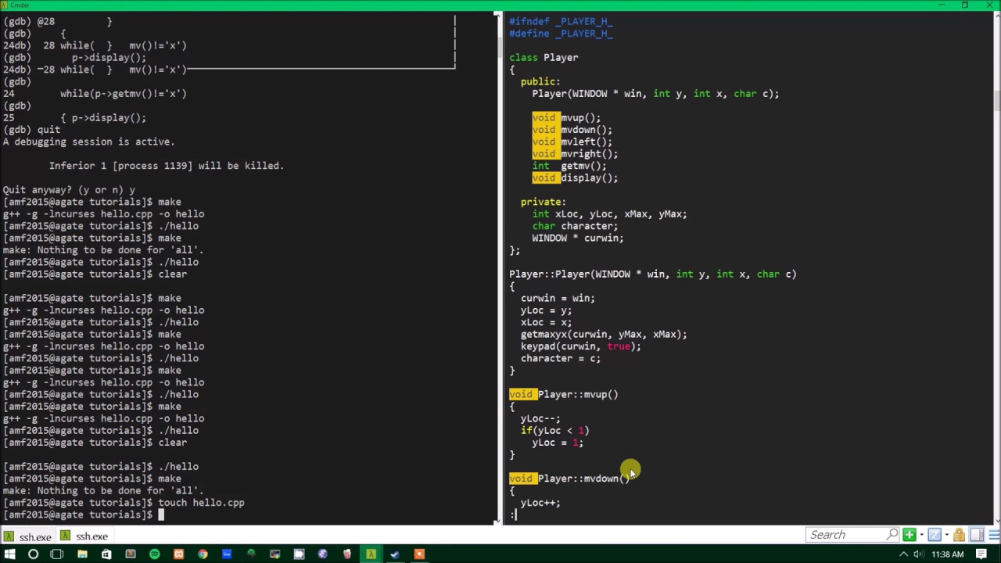Switch to the second ssh.exe console tab
The width and height of the screenshot is (1001, 563).
84,536
